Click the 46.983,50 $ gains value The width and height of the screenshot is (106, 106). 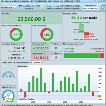(x=41, y=48)
